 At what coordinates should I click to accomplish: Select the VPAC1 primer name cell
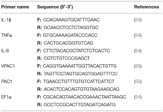point(8,66)
